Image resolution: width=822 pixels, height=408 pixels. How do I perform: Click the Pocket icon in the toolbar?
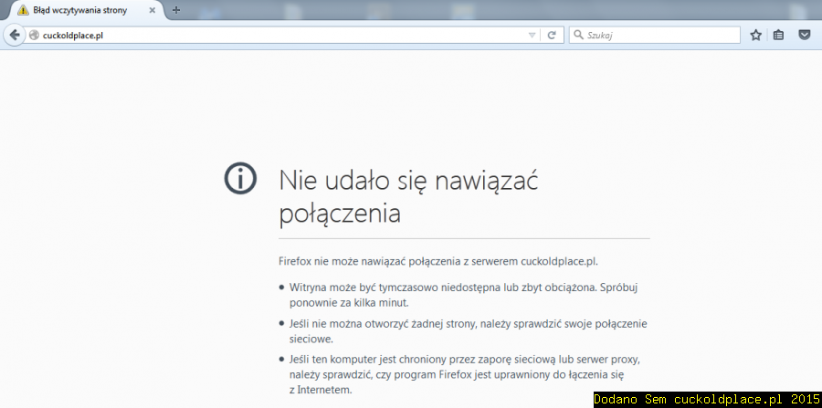click(x=804, y=35)
